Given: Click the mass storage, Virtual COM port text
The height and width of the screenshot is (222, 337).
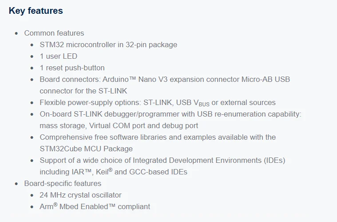Looking at the screenshot, I should pos(119,126).
